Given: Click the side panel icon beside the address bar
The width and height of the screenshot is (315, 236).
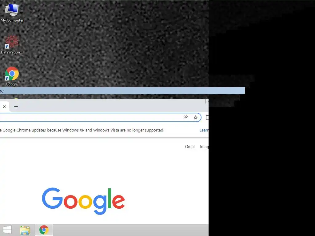Looking at the screenshot, I should [207, 117].
